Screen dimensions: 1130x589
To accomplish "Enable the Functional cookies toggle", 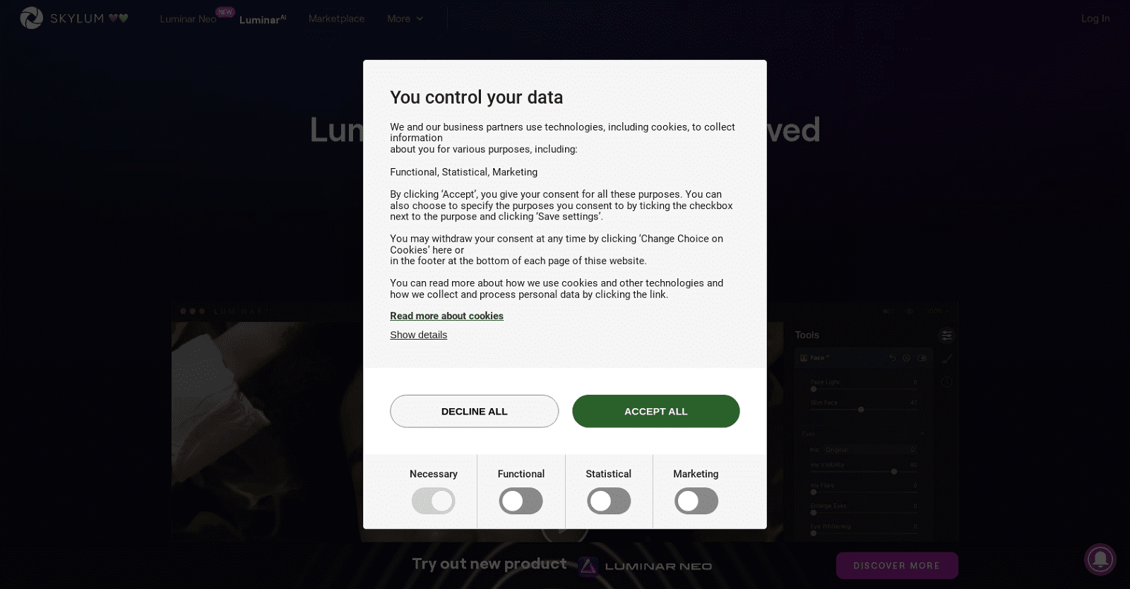I will click(x=521, y=501).
